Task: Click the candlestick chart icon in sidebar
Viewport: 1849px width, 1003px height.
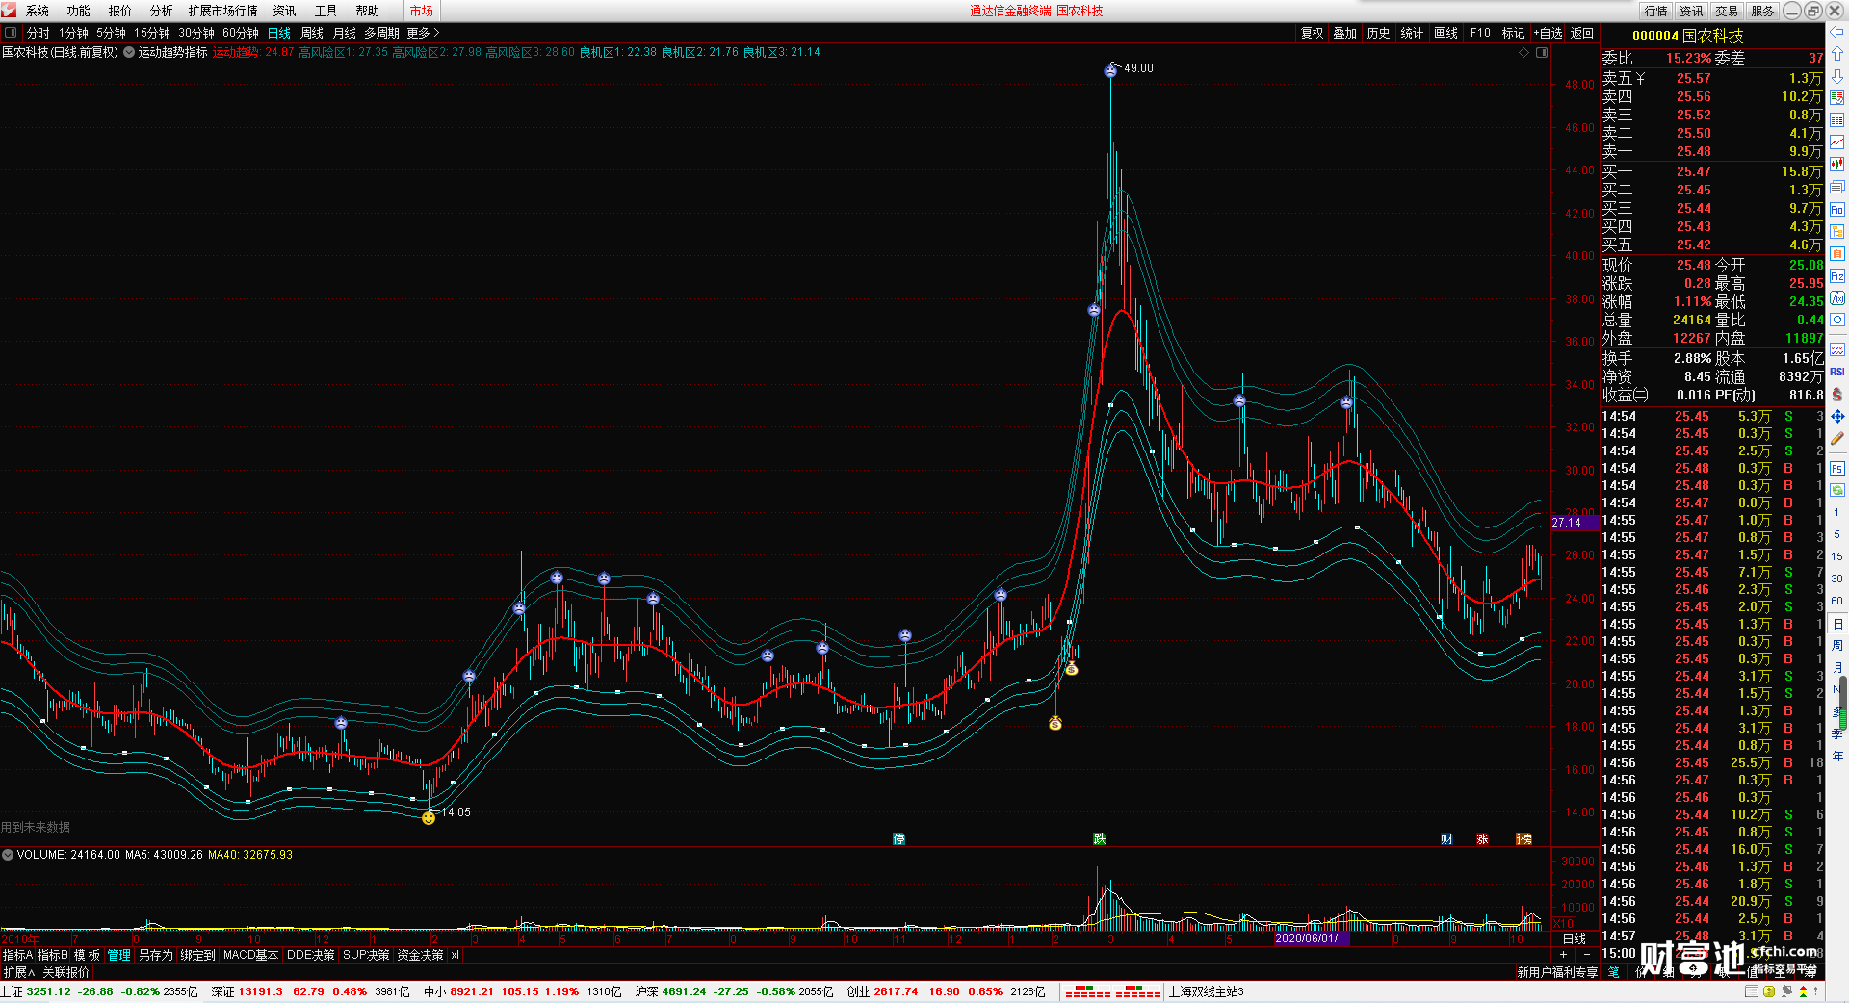Action: (1837, 165)
